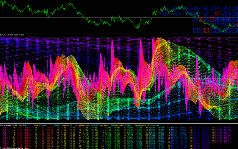This screenshot has height=149, width=238.
Task: Click the PLG panel icon
Action: click(162, 14)
